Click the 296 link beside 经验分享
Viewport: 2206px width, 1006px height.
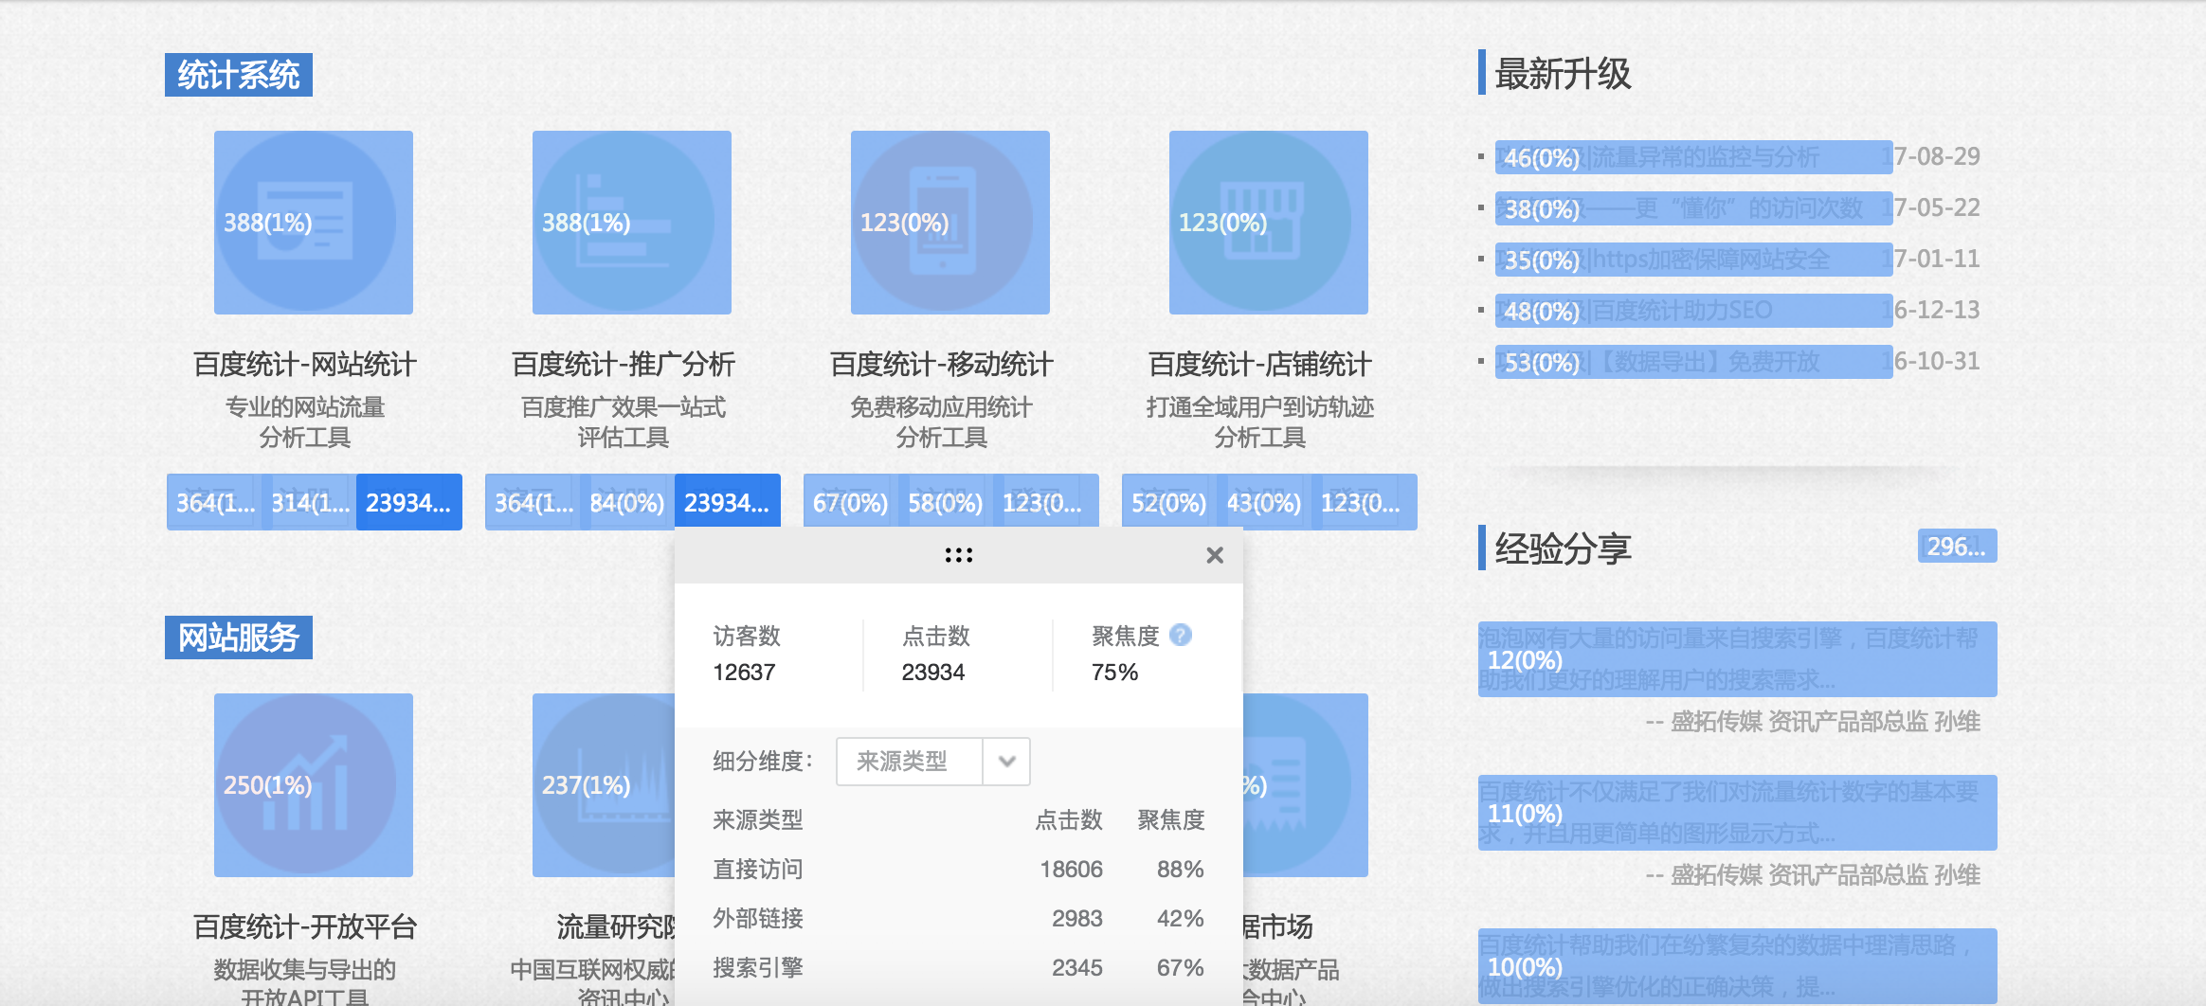[1956, 547]
